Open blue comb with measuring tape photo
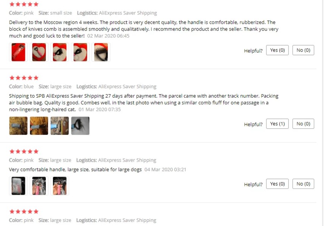Viewport: 324px width, 226px height. (60, 126)
